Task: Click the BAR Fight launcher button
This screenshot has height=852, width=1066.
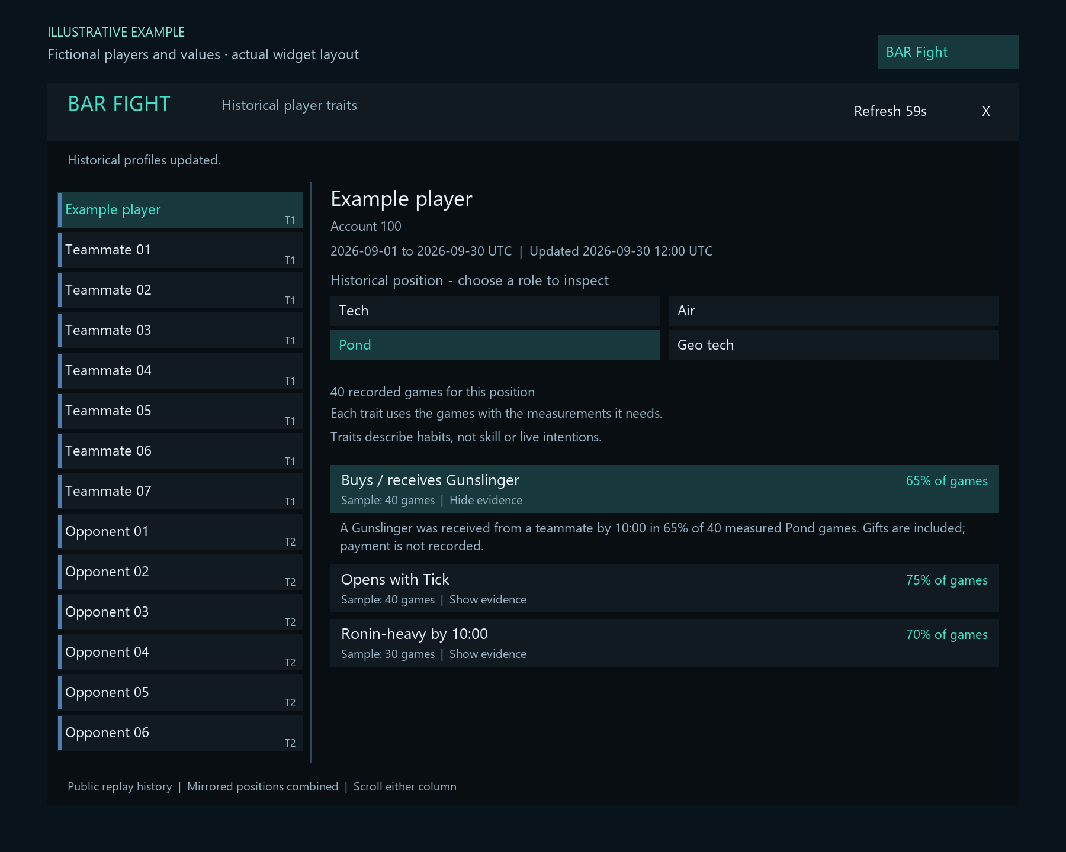Action: tap(948, 52)
